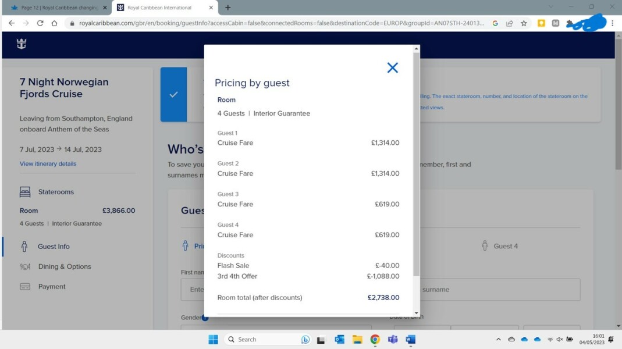Switch to the Guest 4 tab

(499, 246)
